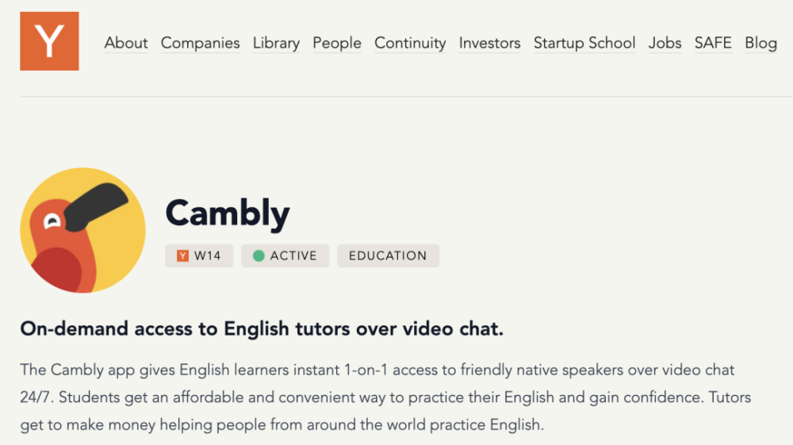Visit the Continuity page
Image resolution: width=793 pixels, height=445 pixels.
(410, 43)
